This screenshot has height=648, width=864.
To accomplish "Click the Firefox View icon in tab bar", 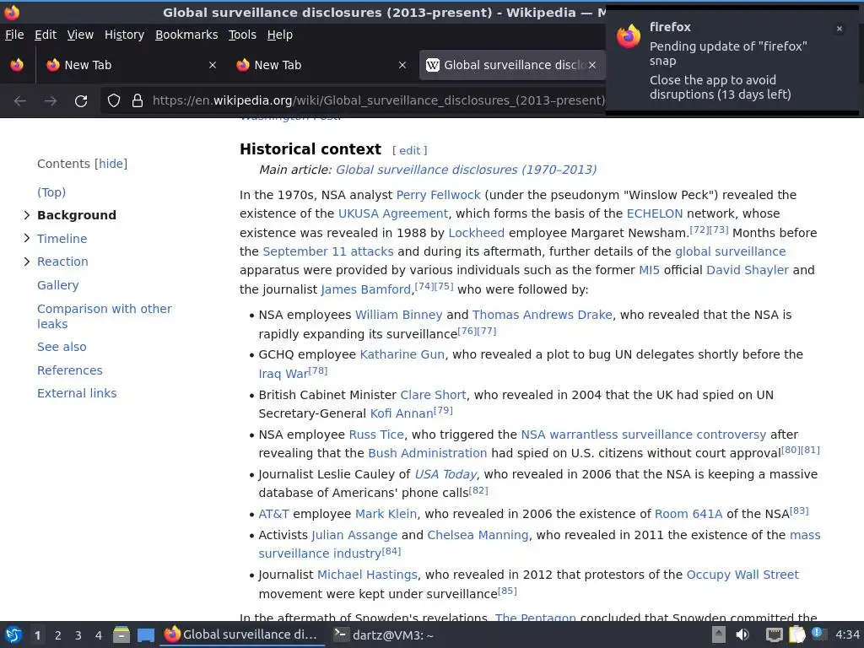I will coord(17,65).
